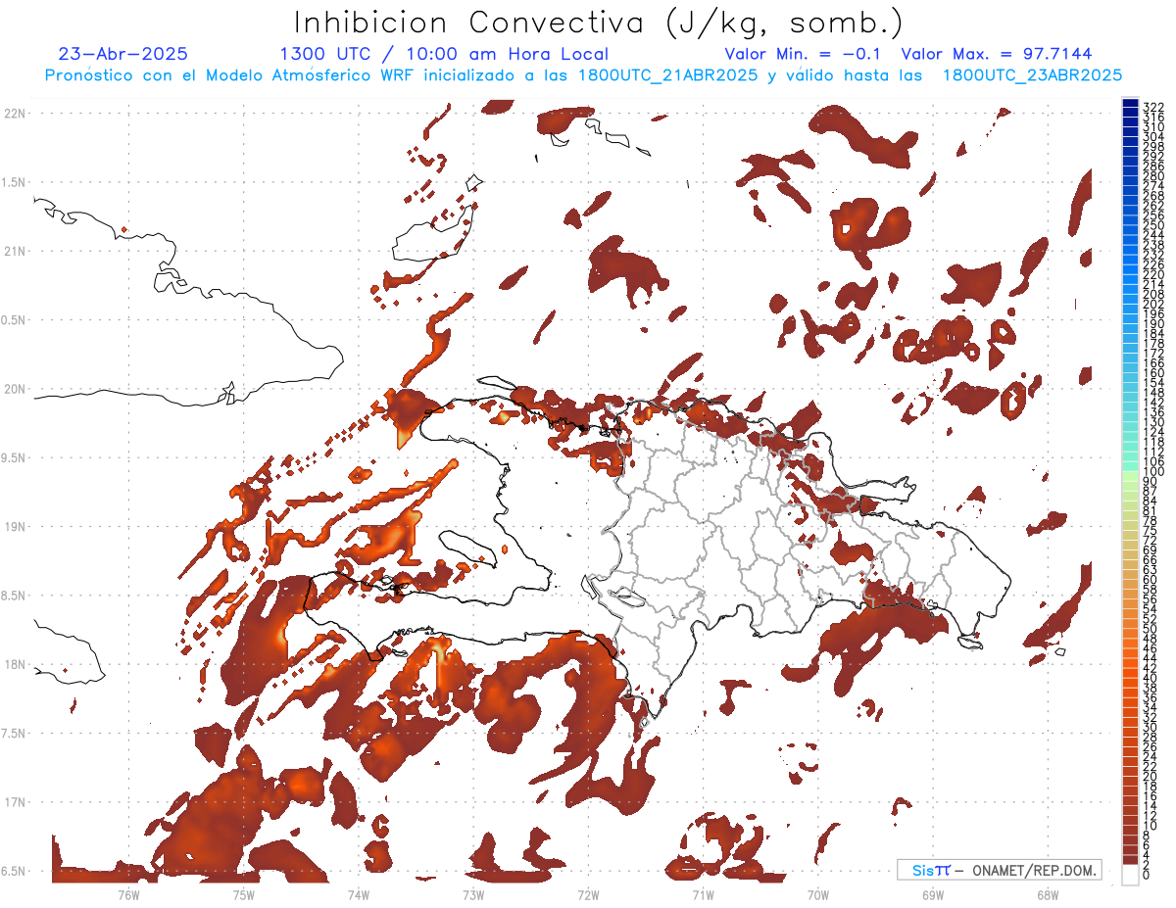This screenshot has width=1176, height=908.
Task: Click the '75W' longitude label
Action: (x=243, y=894)
